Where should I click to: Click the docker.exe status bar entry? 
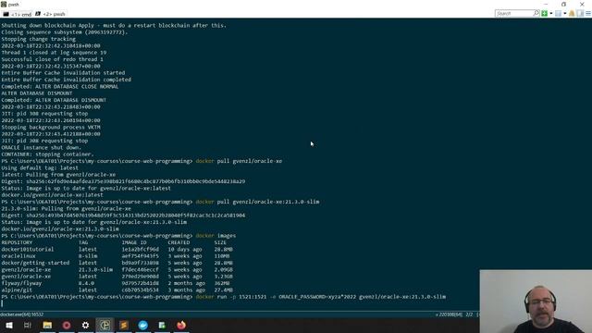pos(22,314)
